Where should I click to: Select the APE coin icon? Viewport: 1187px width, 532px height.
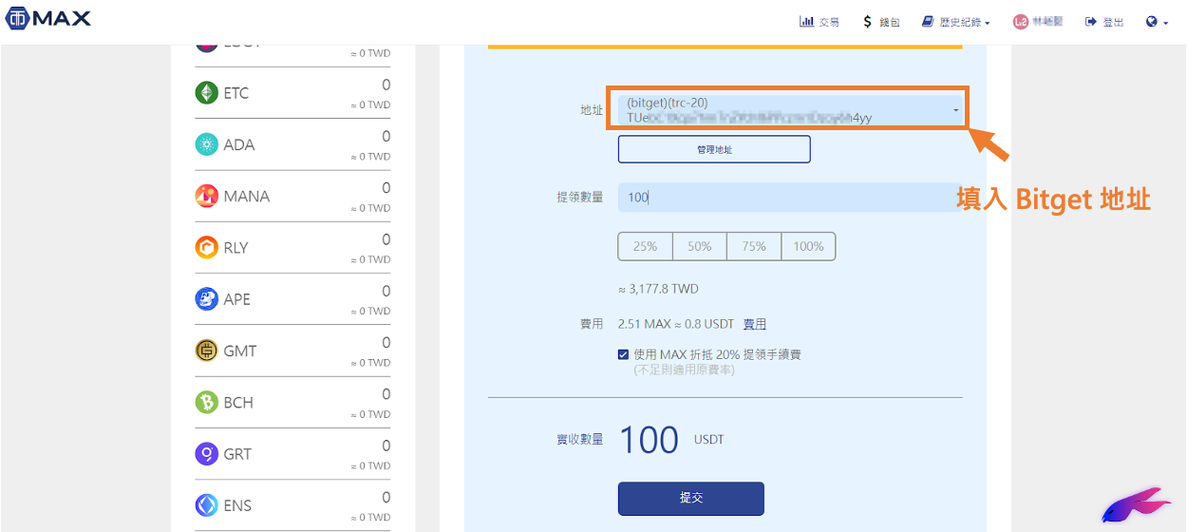pyautogui.click(x=206, y=299)
